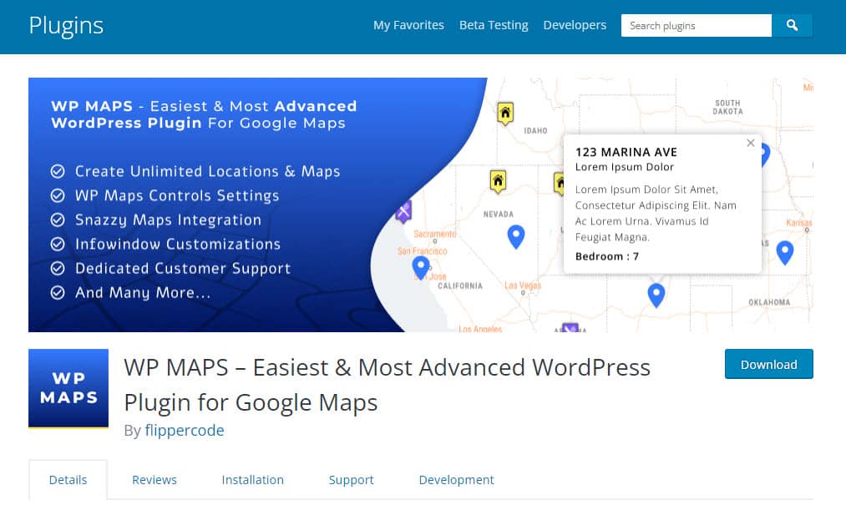The height and width of the screenshot is (505, 846).
Task: Click the yellow house marker near Idaho
Action: (505, 114)
